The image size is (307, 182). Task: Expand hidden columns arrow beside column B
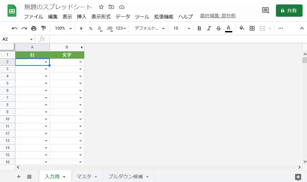click(x=82, y=47)
